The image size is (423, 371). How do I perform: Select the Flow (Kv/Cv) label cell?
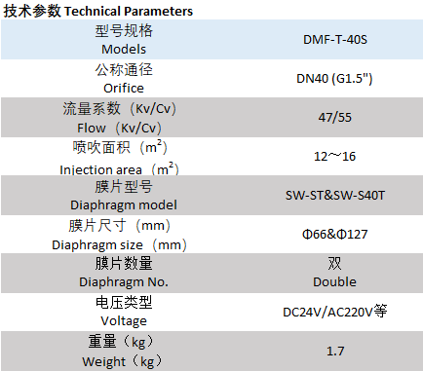[124, 118]
